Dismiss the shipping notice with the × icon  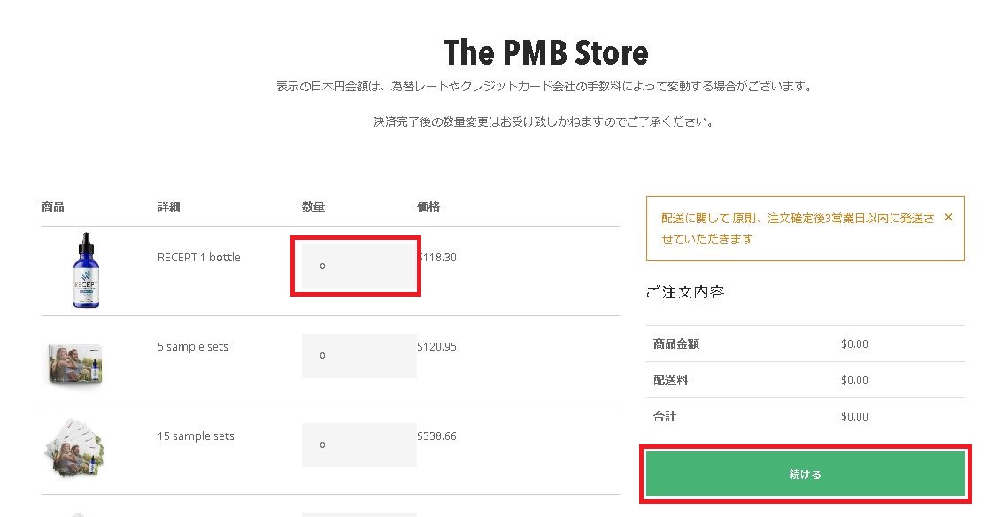click(x=948, y=217)
